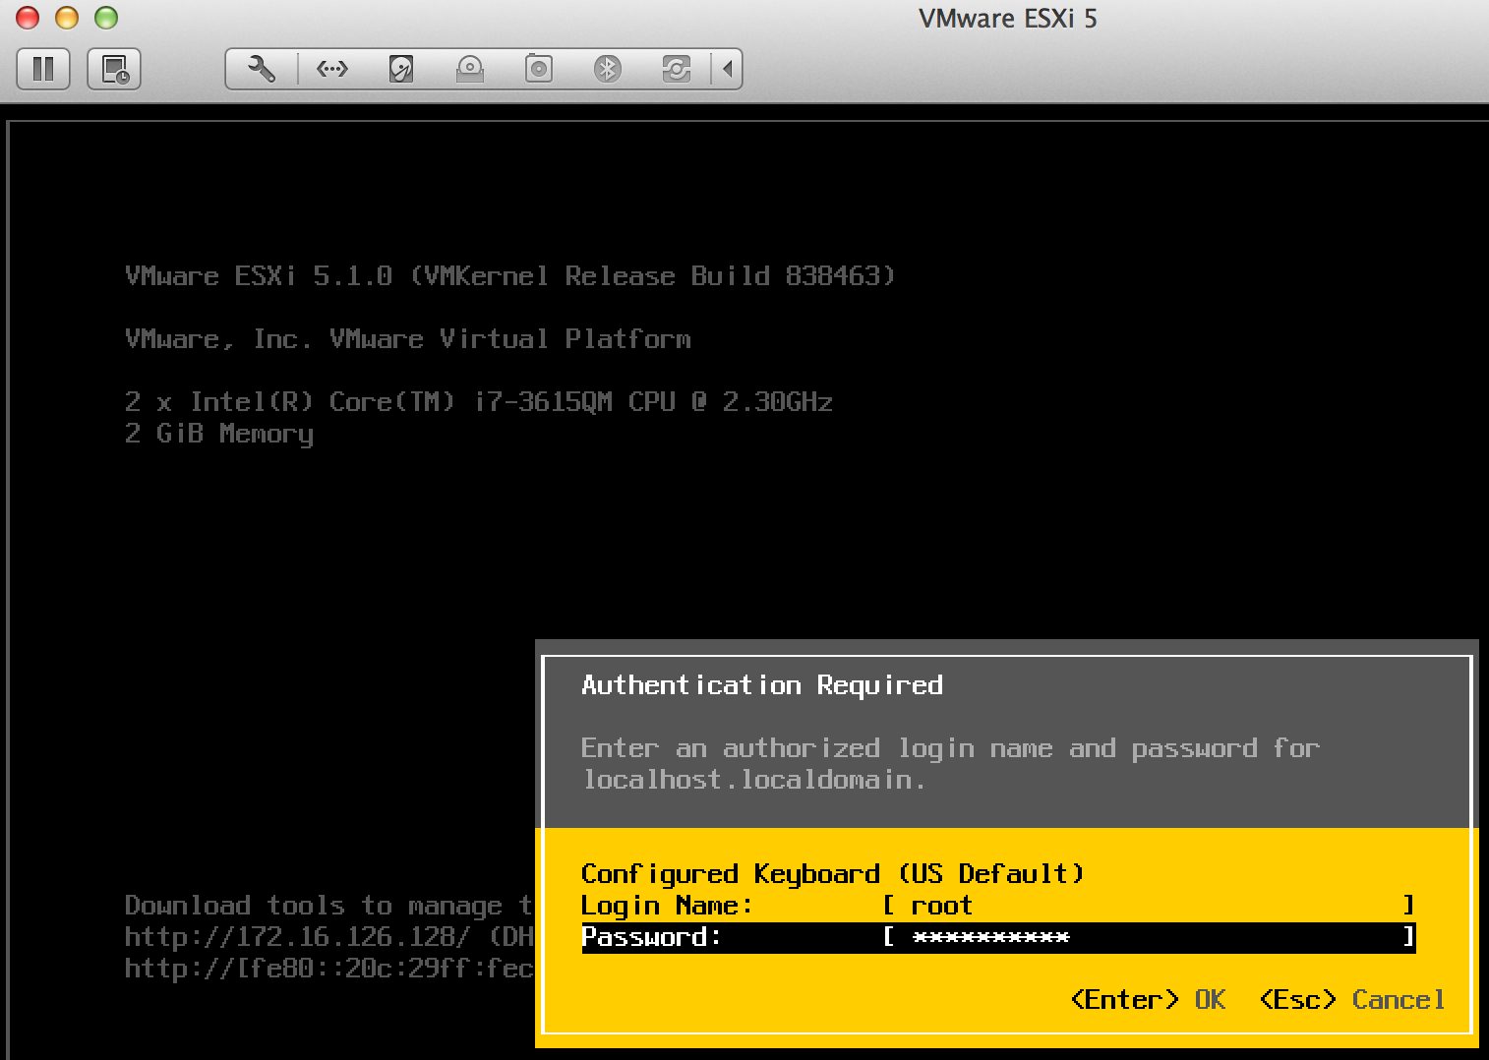Open the camera device icon

(x=539, y=69)
